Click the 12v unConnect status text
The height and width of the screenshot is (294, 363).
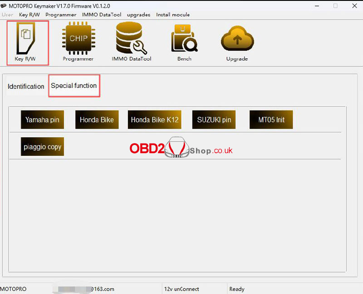point(181,289)
